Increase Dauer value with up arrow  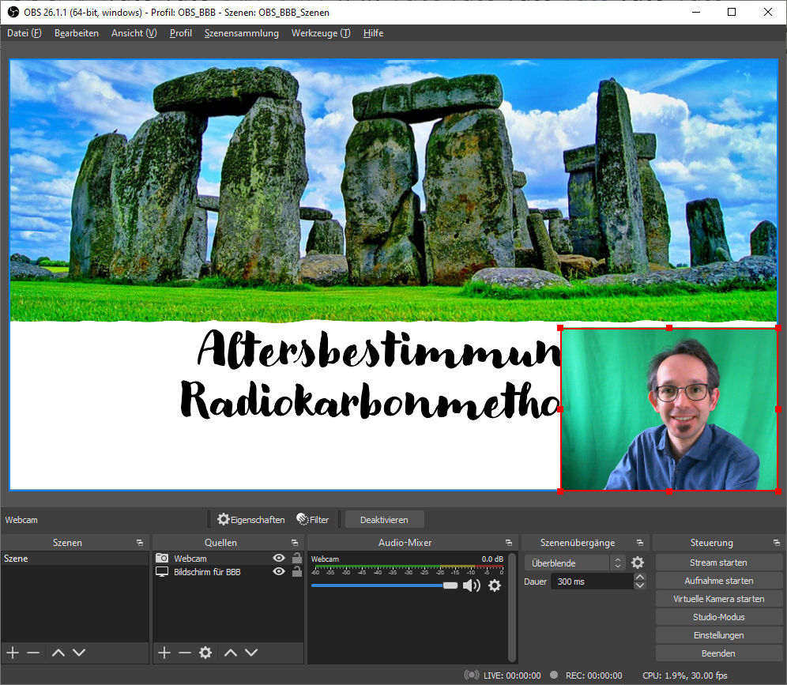point(640,578)
